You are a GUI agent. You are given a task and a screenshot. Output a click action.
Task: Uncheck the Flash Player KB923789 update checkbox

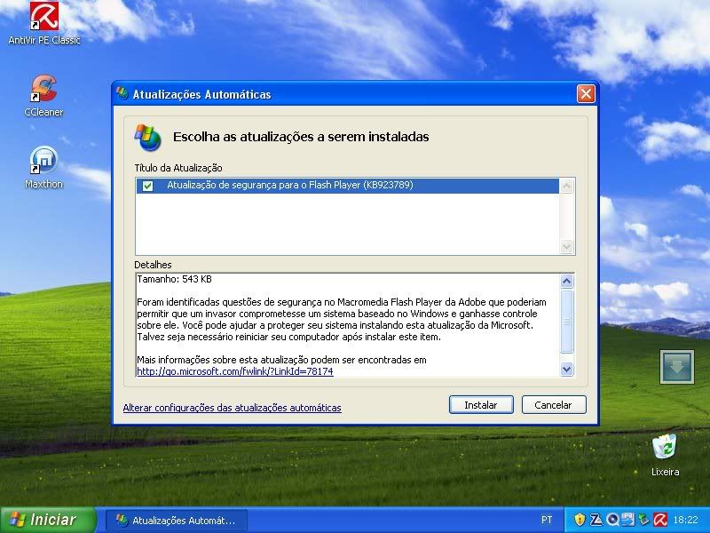click(x=147, y=186)
